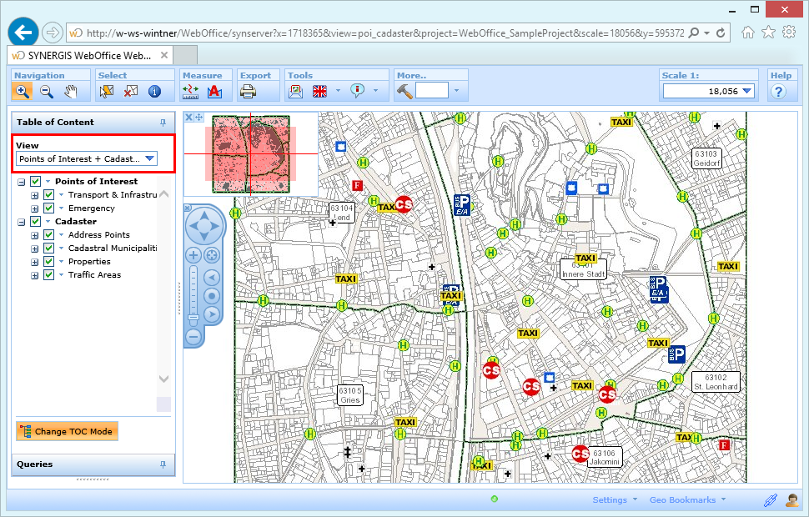This screenshot has width=809, height=517.
Task: Open Geo Bookmarks link
Action: [x=682, y=499]
